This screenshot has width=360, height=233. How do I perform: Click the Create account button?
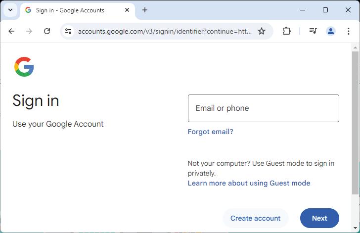point(255,218)
